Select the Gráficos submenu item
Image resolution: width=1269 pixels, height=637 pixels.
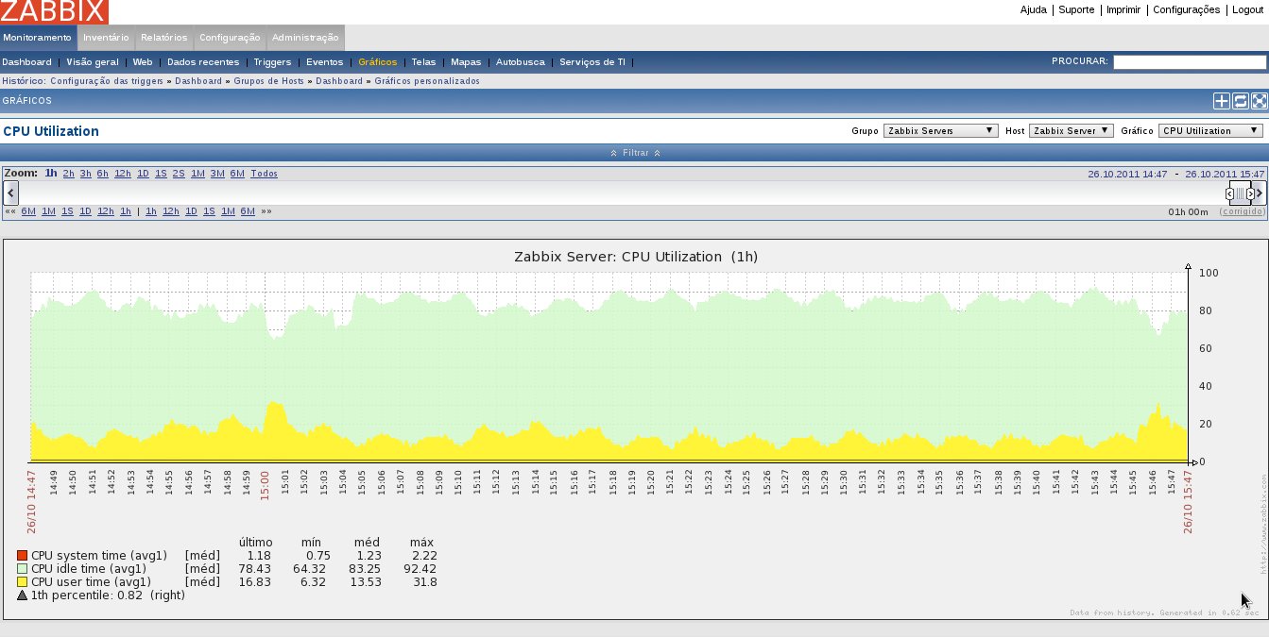[378, 62]
